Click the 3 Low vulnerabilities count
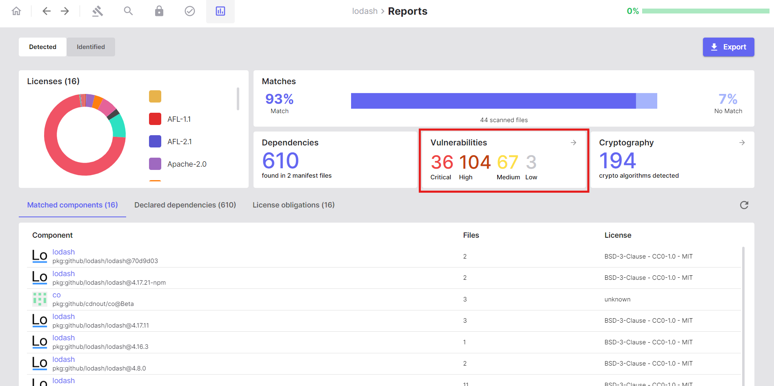Screen dimensions: 774x386 531,162
